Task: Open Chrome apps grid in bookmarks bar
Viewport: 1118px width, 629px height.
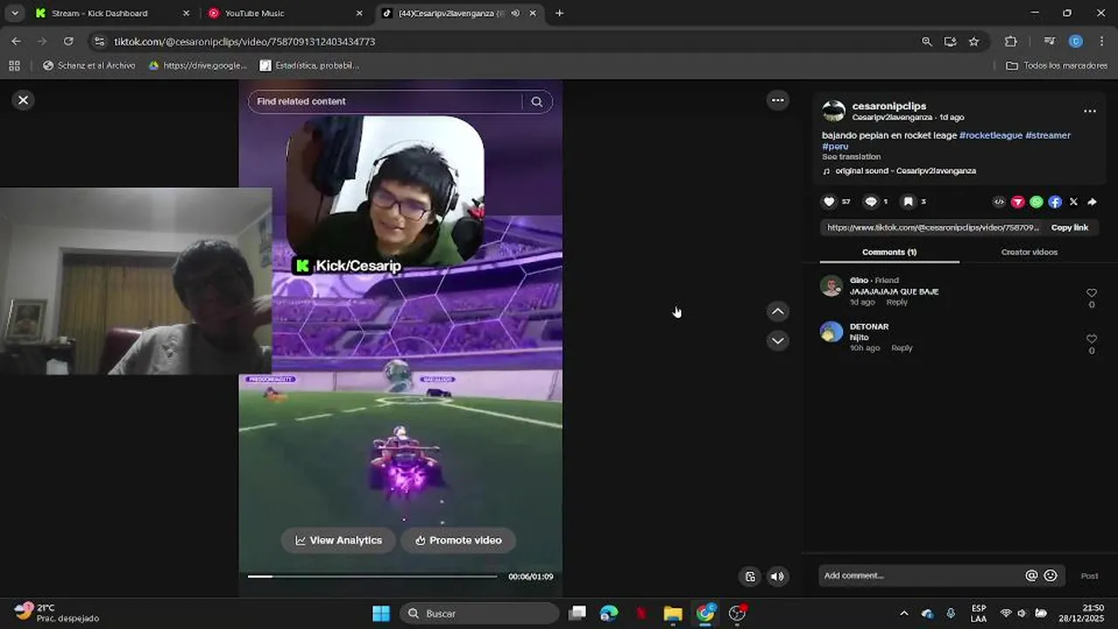Action: point(14,66)
